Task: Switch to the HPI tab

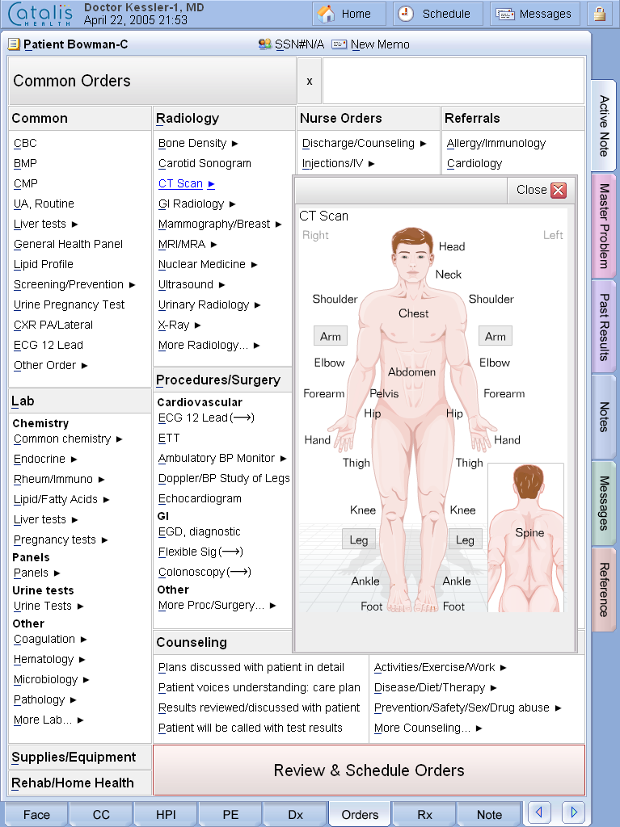Action: [165, 815]
